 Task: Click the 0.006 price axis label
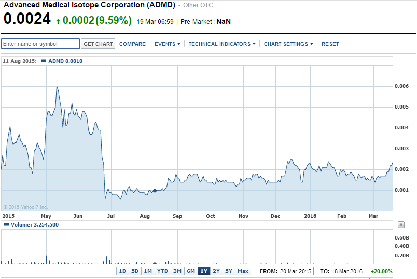pos(401,86)
